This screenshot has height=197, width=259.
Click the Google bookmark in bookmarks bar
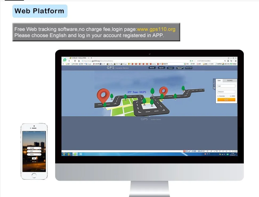pyautogui.click(x=88, y=64)
